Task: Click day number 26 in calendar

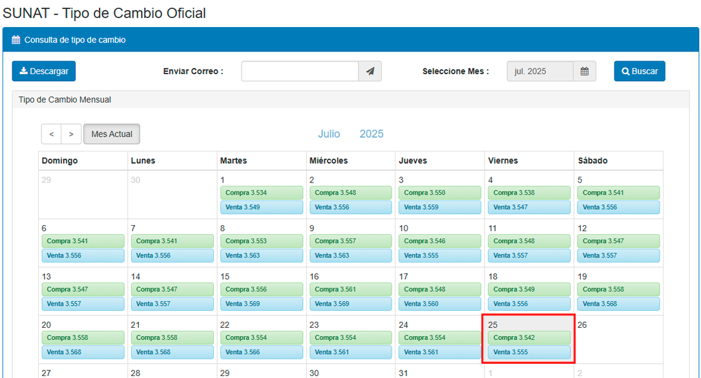Action: click(x=582, y=325)
